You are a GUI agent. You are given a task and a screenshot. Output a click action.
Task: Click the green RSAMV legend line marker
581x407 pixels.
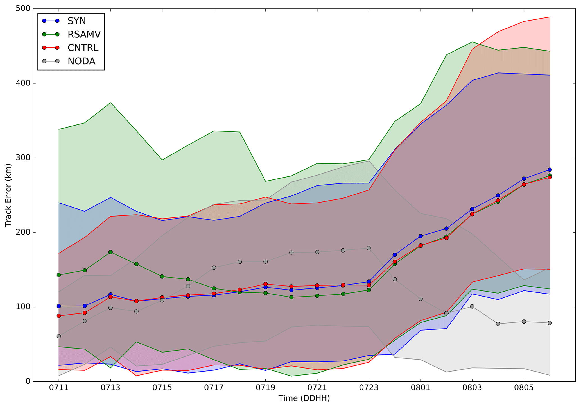pyautogui.click(x=51, y=34)
